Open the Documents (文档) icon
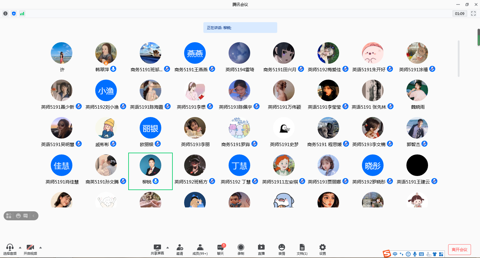 (x=302, y=249)
